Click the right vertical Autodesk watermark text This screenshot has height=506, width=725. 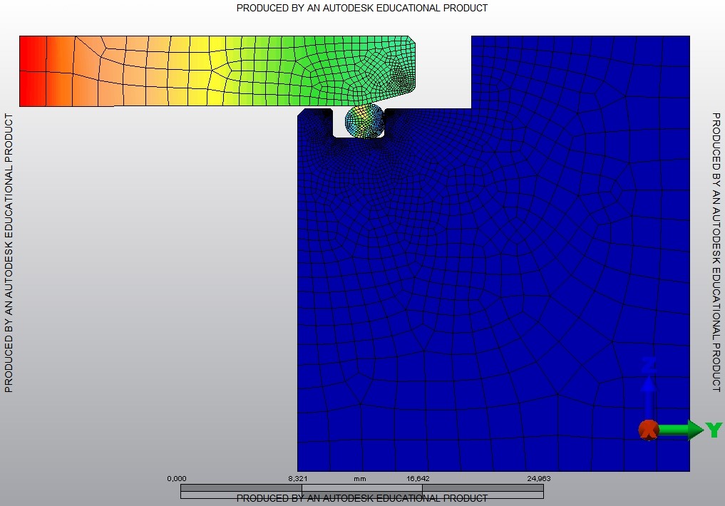tap(716, 252)
